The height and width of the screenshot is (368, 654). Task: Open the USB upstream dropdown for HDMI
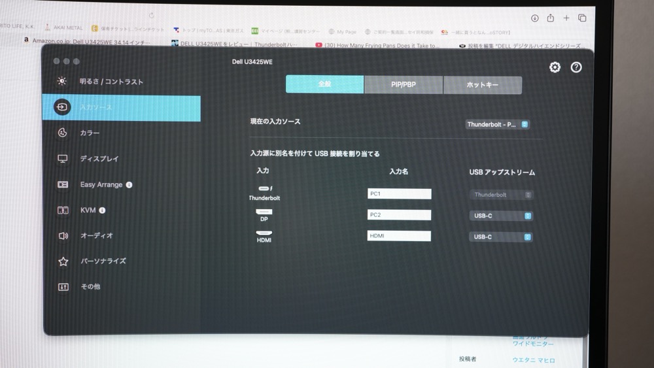click(501, 237)
